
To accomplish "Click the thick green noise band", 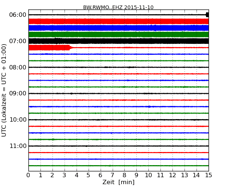I will pos(118,35).
